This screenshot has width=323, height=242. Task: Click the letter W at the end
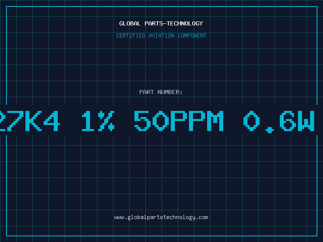[x=306, y=121]
